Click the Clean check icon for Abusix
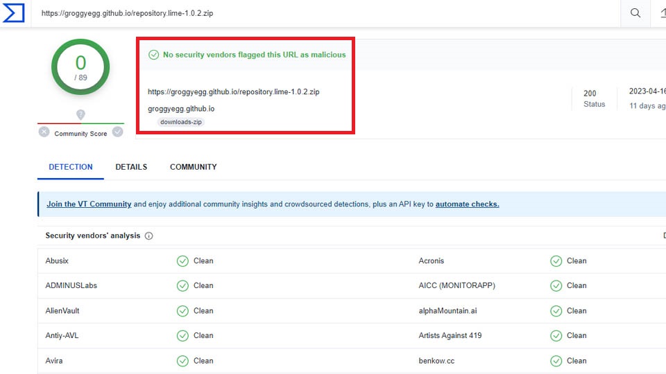 click(x=182, y=261)
